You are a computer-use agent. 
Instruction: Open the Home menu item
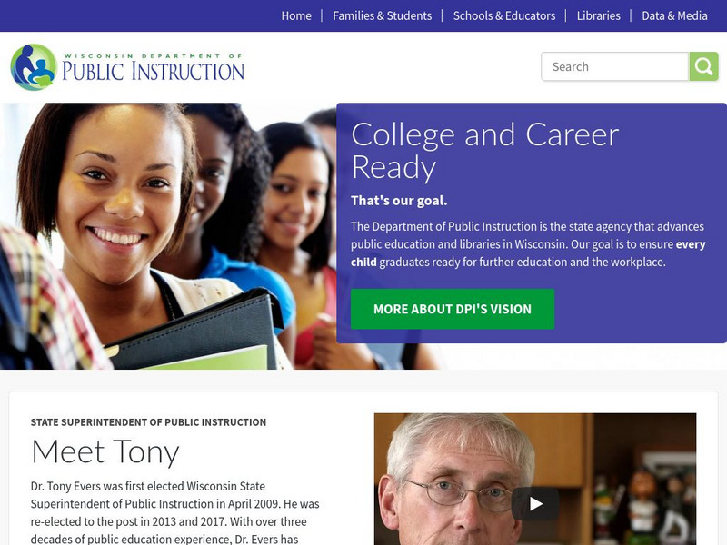(296, 15)
